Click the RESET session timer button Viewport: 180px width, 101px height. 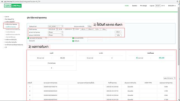[x=158, y=6]
